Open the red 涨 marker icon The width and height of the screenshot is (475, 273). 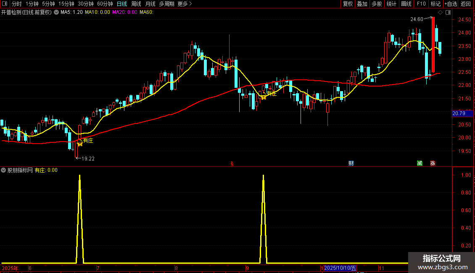pyautogui.click(x=433, y=163)
